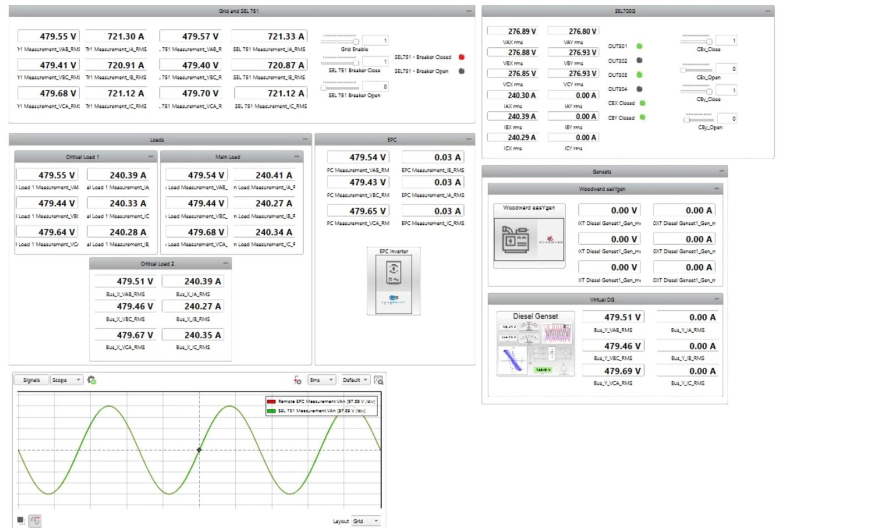The width and height of the screenshot is (890, 528).
Task: Collapse the Loads panel
Action: (x=305, y=139)
